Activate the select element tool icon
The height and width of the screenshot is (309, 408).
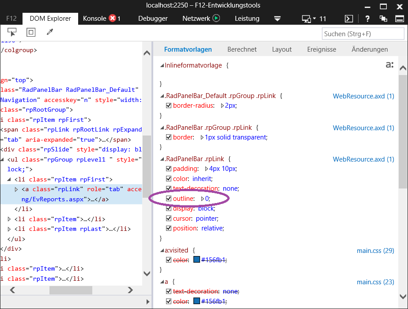pos(12,32)
